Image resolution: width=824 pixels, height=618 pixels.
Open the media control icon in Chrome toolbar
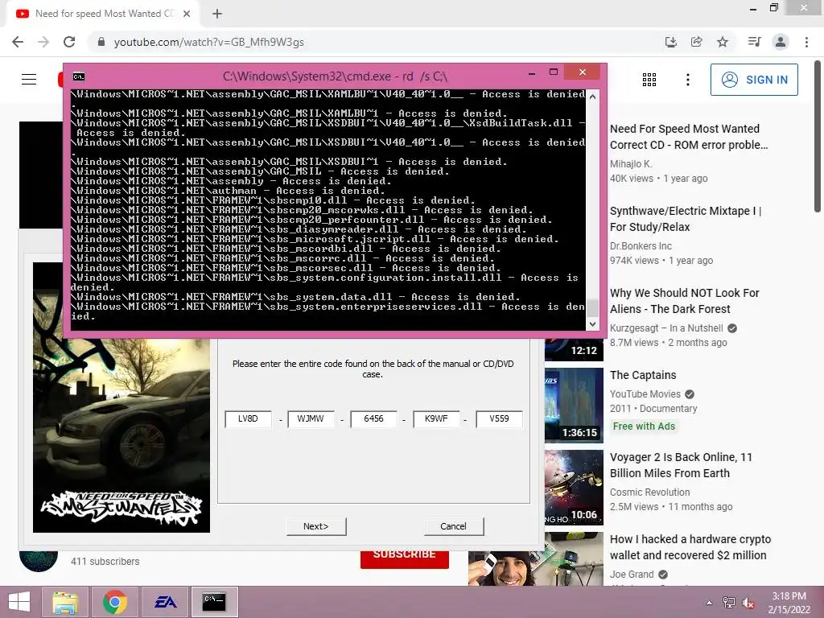click(754, 42)
